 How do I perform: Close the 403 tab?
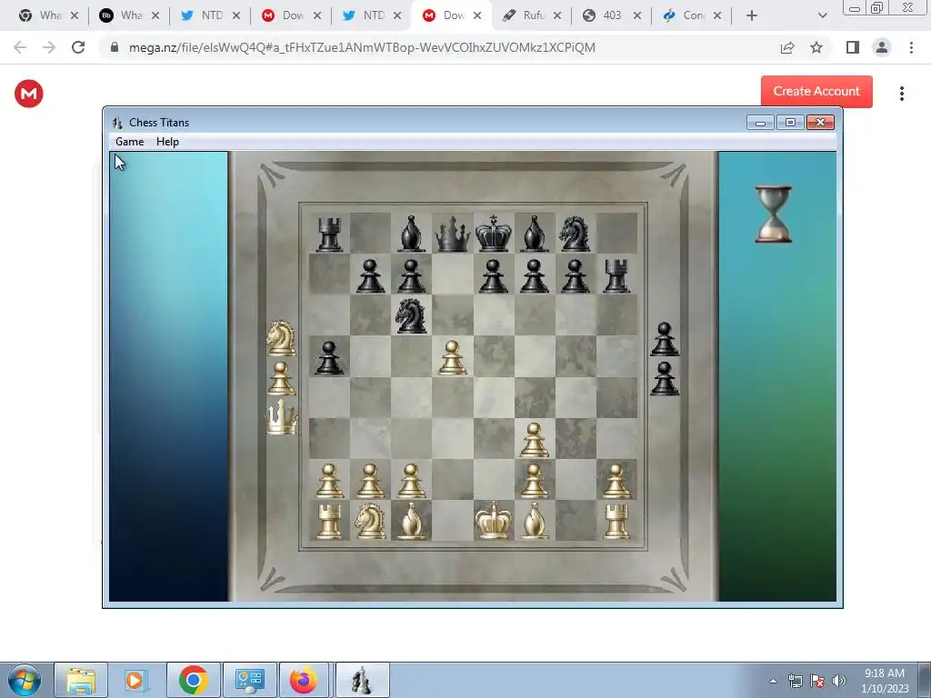tap(637, 15)
